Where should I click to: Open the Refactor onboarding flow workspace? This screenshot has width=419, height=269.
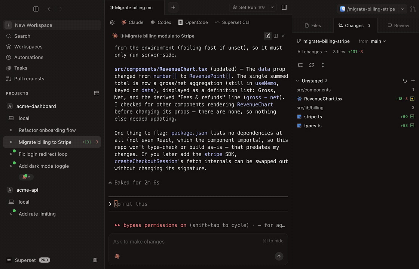pos(52,130)
